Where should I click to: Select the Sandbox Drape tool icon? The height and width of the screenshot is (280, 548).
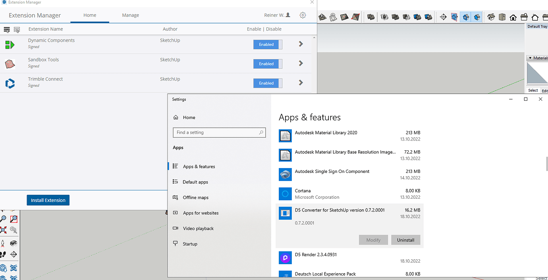[x=333, y=17]
